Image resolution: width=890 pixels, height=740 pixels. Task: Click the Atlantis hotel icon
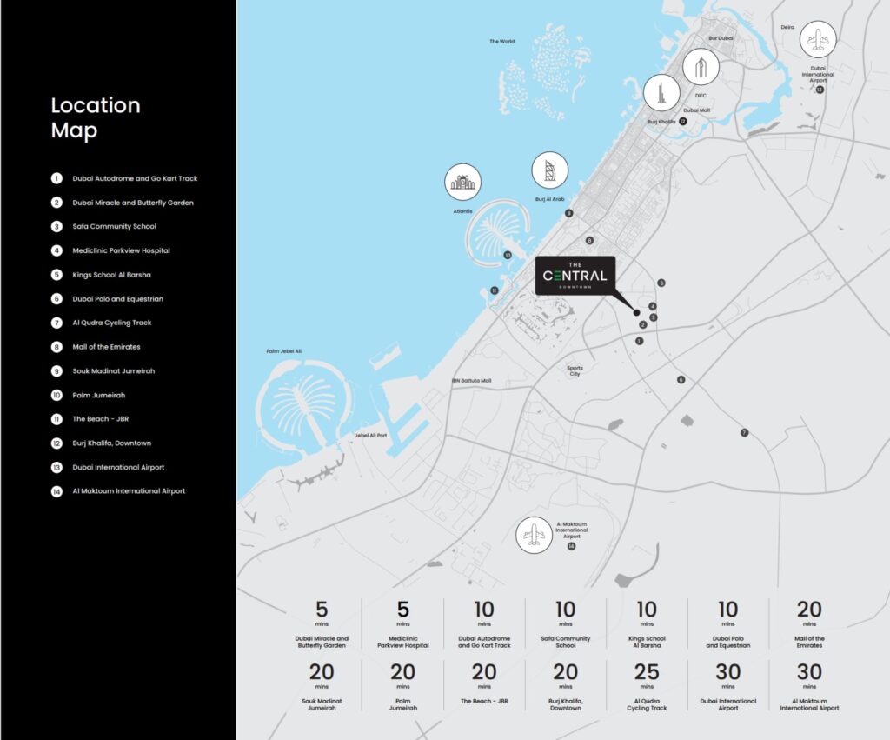pos(462,182)
